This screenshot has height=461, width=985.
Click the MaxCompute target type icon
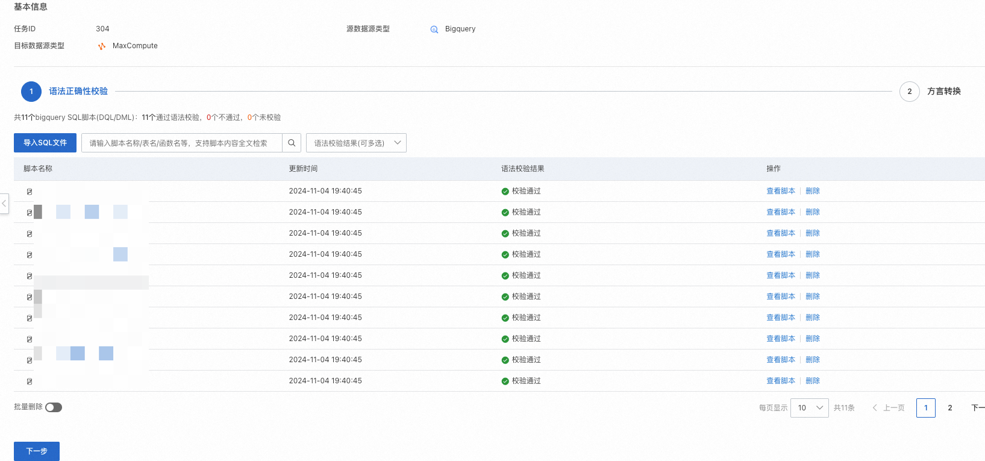pyautogui.click(x=102, y=46)
